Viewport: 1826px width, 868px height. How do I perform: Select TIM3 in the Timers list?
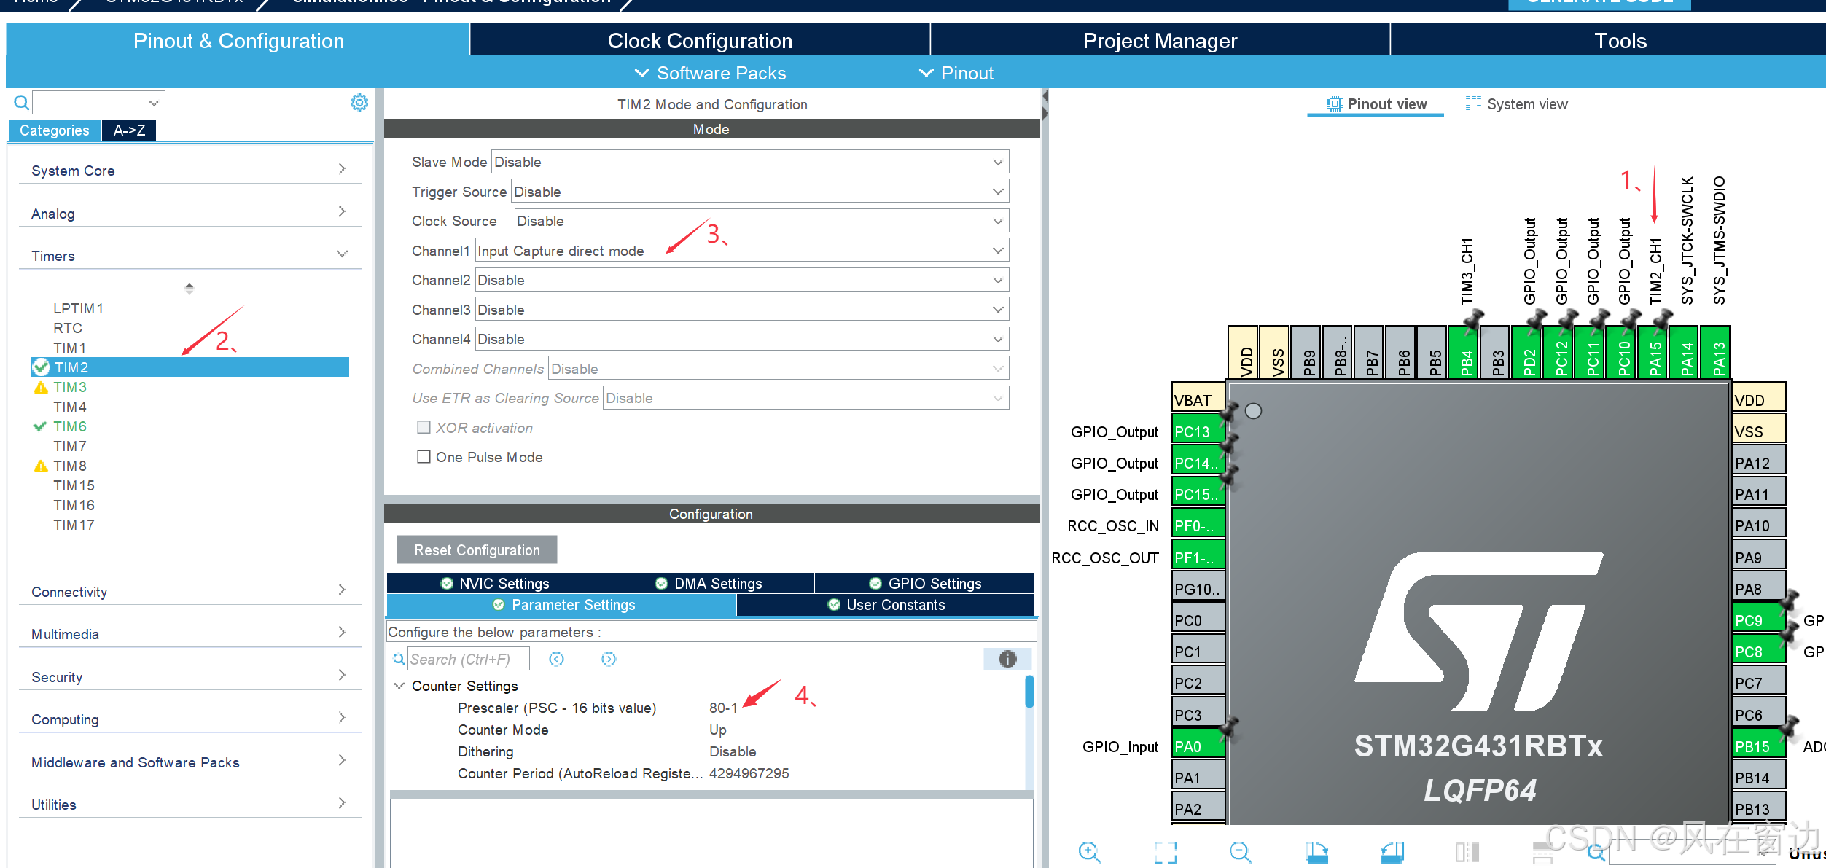tap(70, 387)
